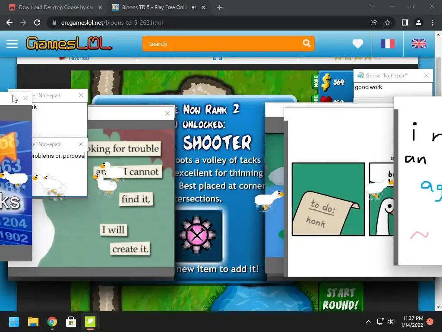Click the 'problems on purpose' note text
The image size is (442, 332).
(58, 156)
